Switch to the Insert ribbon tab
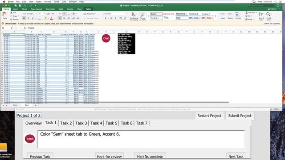This screenshot has height=160, width=285. [x=16, y=9]
